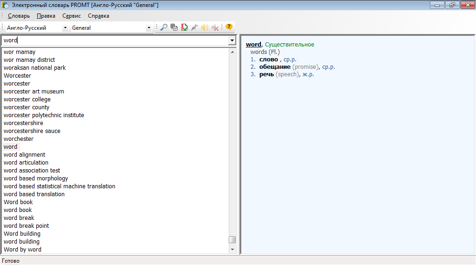Viewport: 476px width, 265px height.
Task: Select 'Word by word' entry
Action: click(x=22, y=249)
